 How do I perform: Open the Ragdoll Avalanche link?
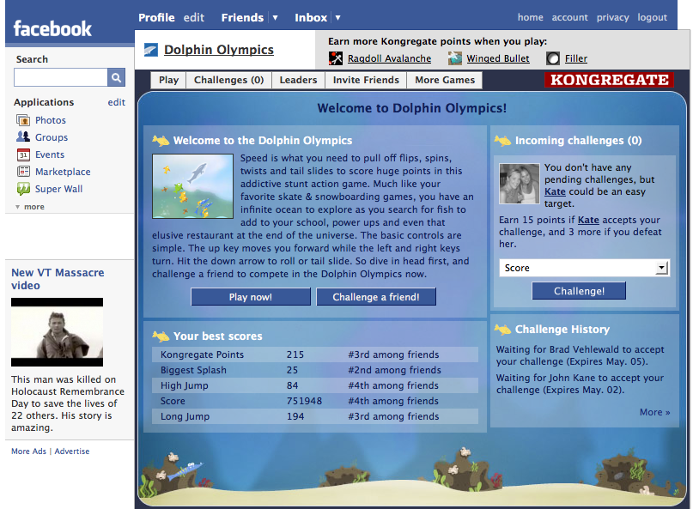click(389, 58)
